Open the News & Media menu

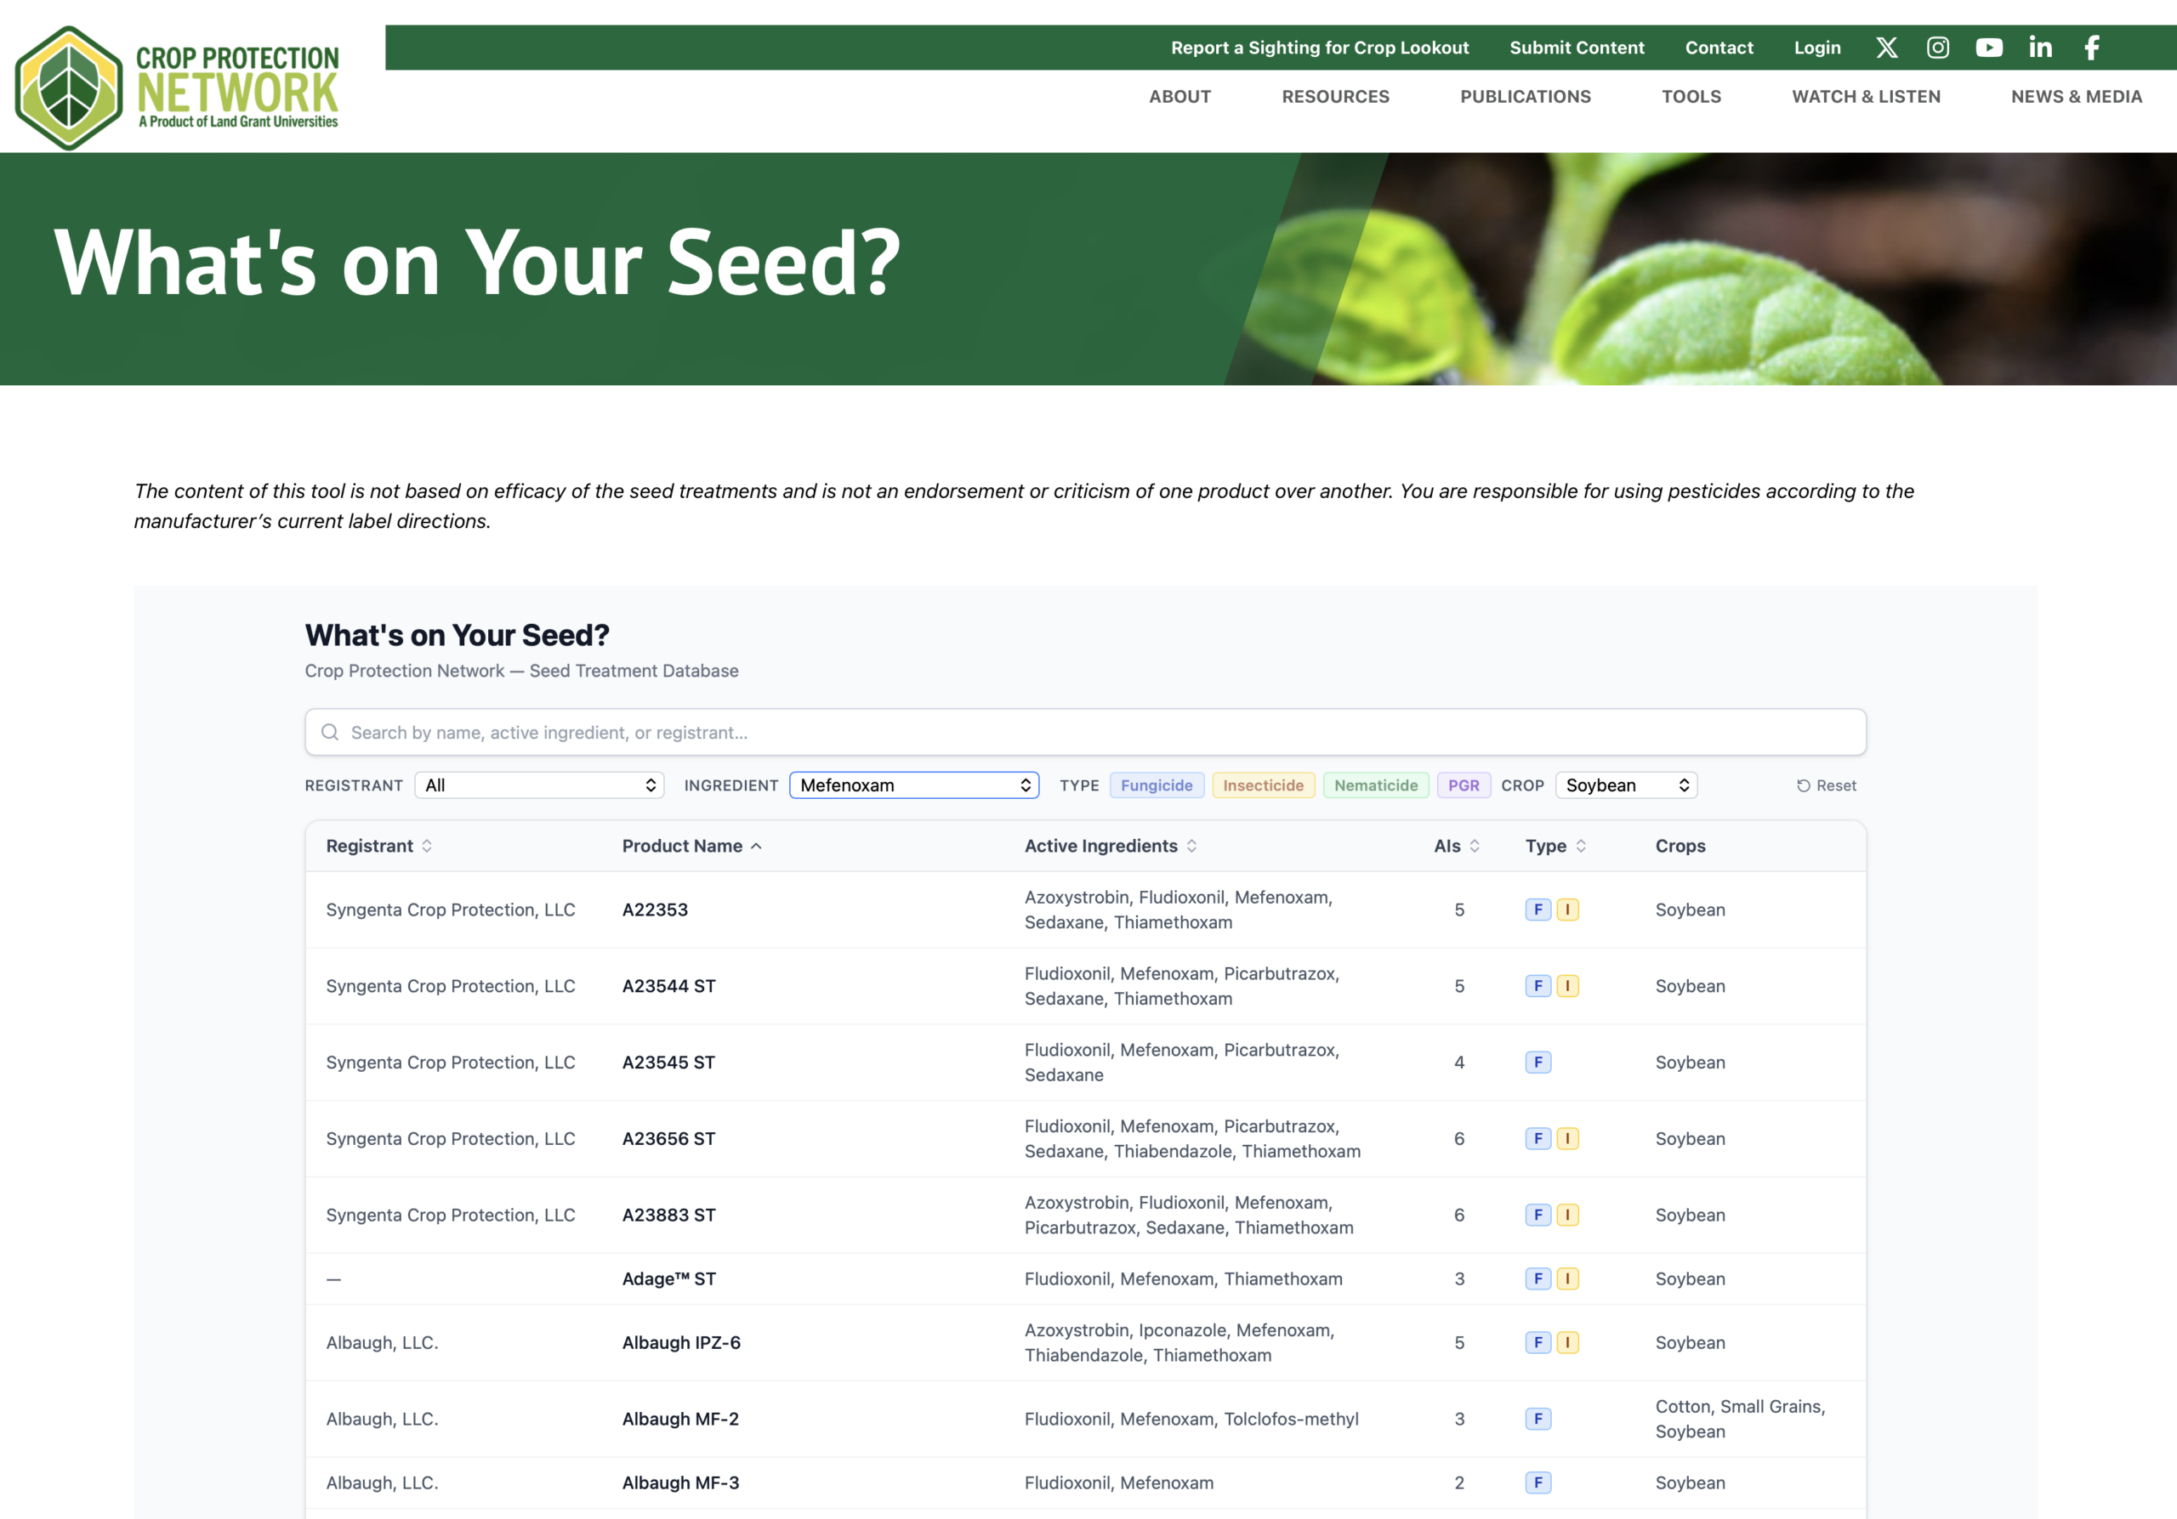coord(2076,97)
